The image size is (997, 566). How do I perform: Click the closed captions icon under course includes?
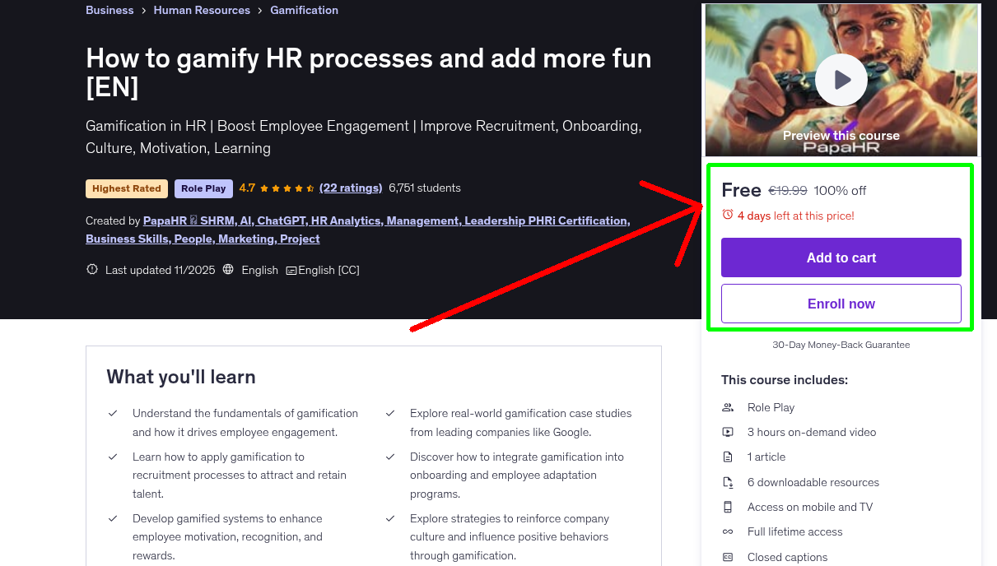728,557
